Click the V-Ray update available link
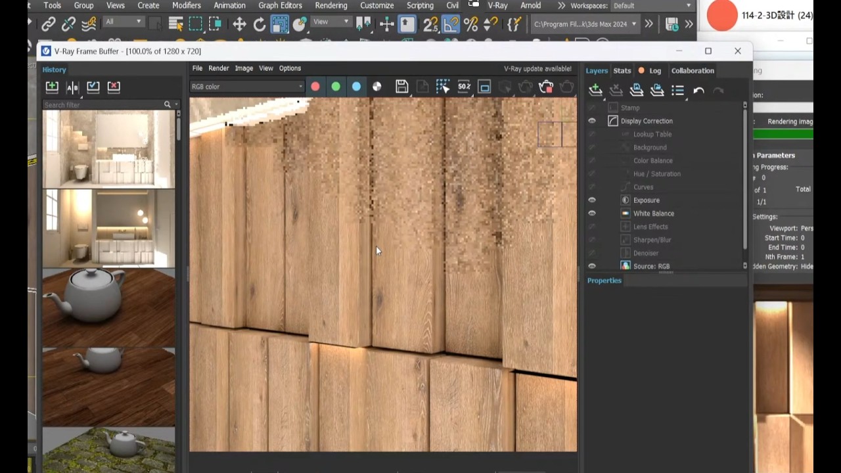Image resolution: width=841 pixels, height=473 pixels. tap(537, 69)
